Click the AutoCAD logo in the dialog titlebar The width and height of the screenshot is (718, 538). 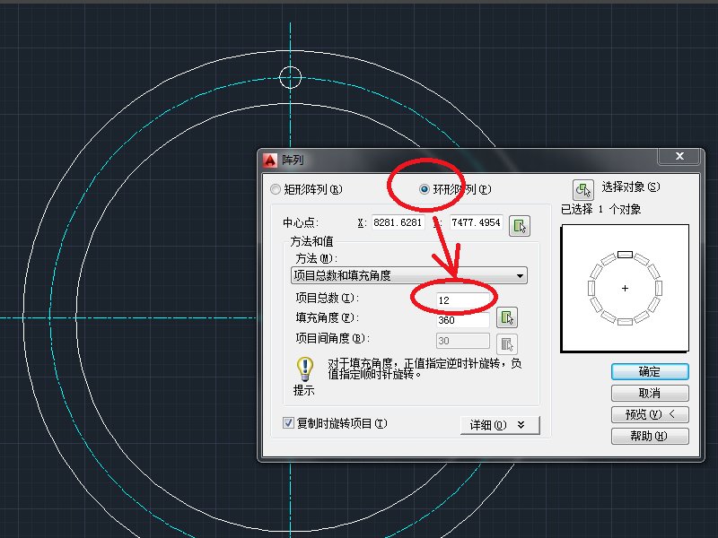point(268,158)
